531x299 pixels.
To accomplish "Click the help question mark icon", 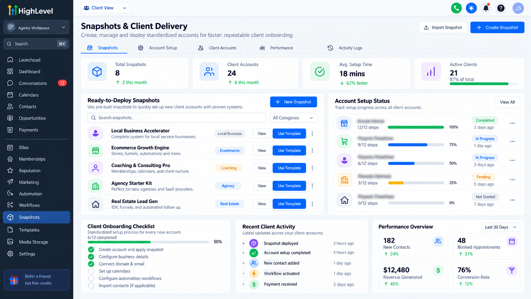I will pyautogui.click(x=501, y=8).
